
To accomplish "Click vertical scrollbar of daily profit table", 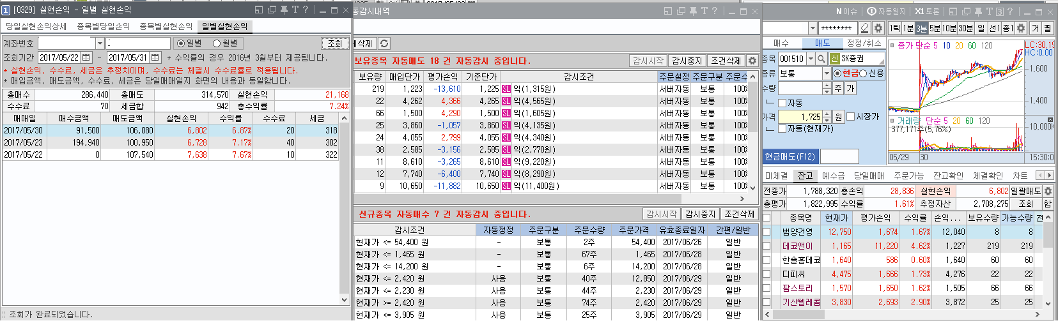I will [344, 208].
